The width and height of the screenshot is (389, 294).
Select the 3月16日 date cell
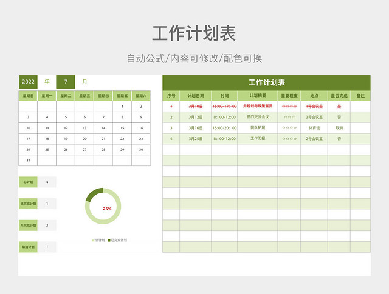(196, 128)
